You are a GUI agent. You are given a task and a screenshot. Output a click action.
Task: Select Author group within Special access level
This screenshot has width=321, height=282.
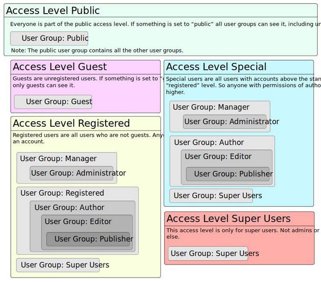coord(209,142)
